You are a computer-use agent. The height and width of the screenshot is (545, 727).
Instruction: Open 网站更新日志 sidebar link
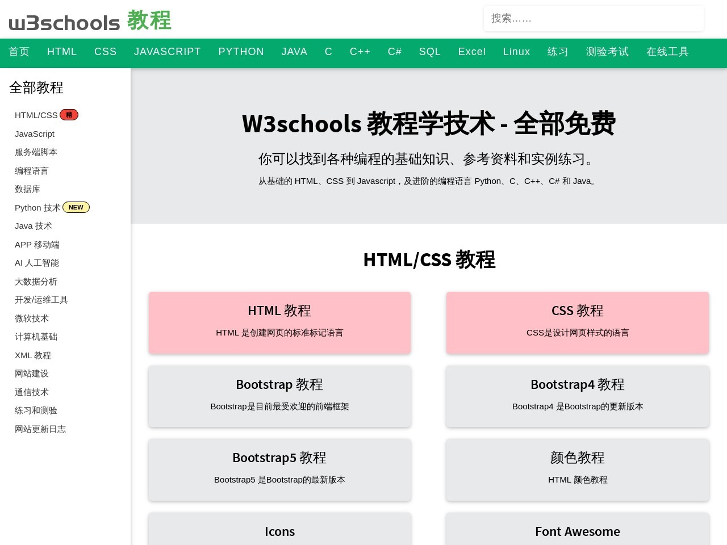(x=40, y=429)
